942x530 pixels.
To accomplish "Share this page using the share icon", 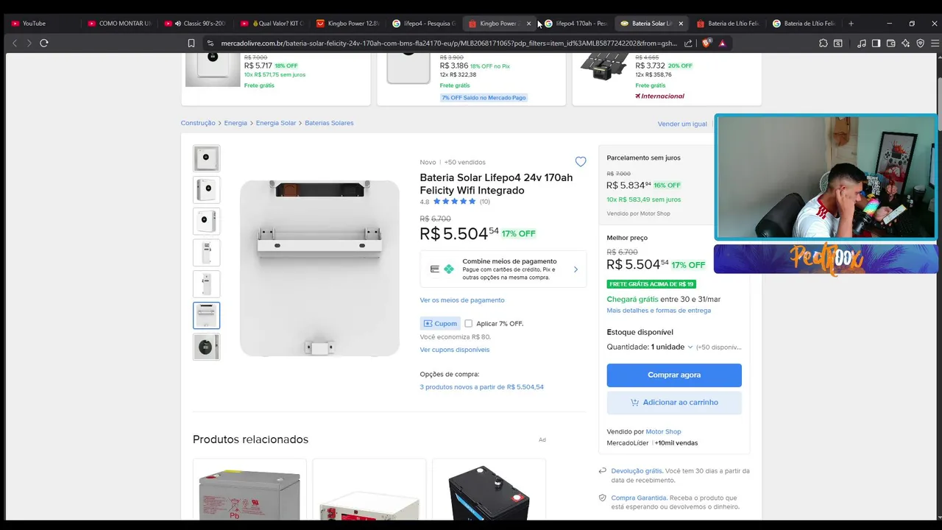I will tap(688, 43).
